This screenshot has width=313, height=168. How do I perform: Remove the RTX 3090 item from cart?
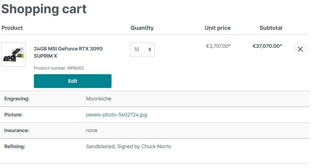click(x=300, y=49)
